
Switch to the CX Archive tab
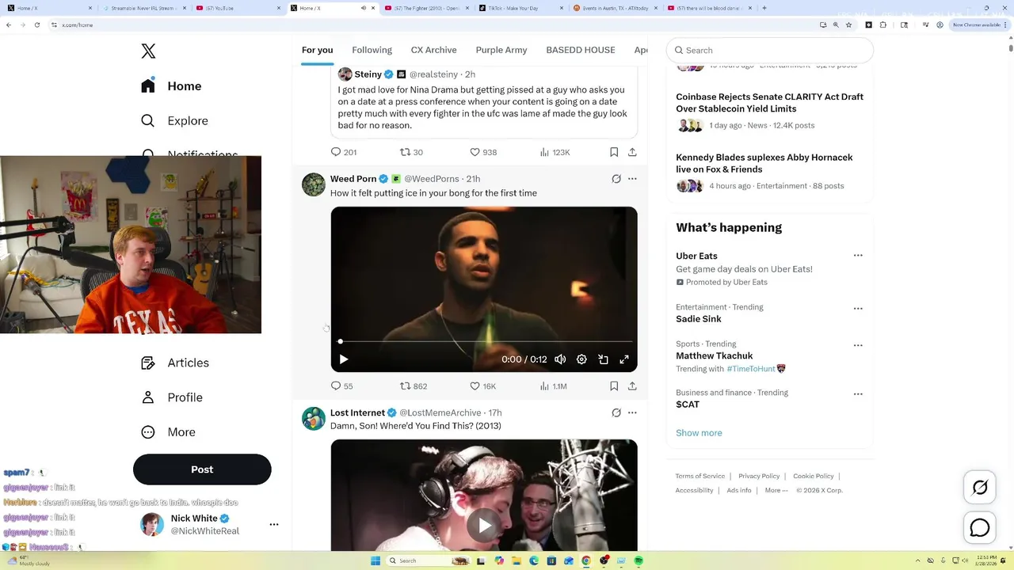[433, 50]
